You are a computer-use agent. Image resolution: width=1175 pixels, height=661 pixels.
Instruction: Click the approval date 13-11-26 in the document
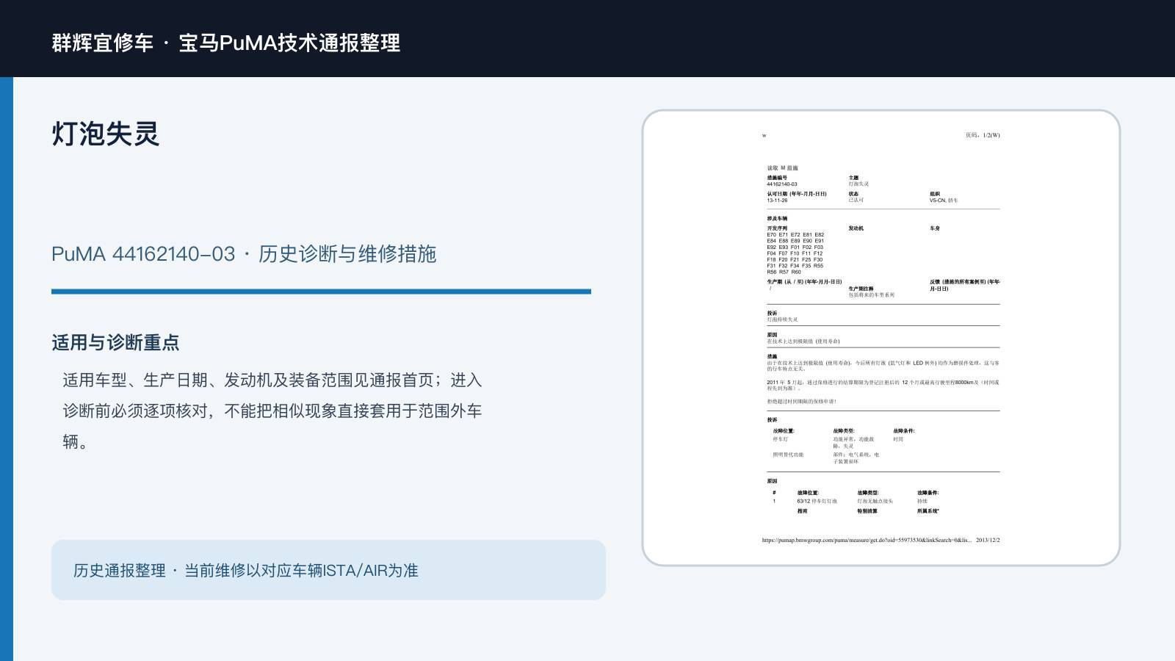pos(777,201)
